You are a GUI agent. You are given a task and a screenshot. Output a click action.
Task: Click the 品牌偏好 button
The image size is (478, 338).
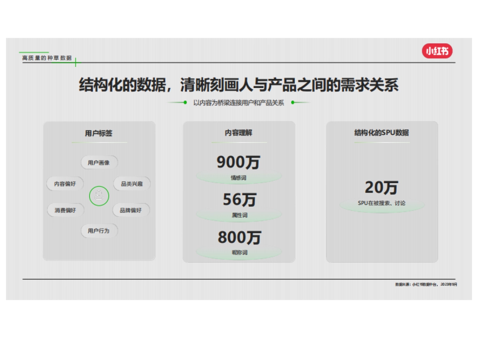(132, 210)
